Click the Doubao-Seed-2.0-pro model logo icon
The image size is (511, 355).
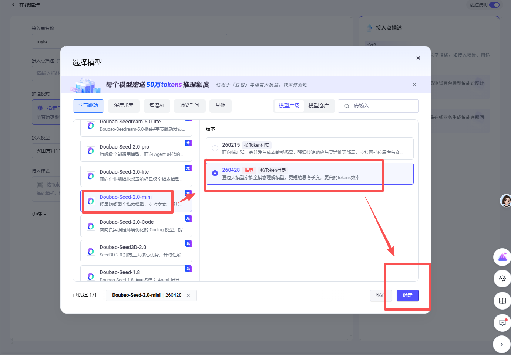(91, 151)
